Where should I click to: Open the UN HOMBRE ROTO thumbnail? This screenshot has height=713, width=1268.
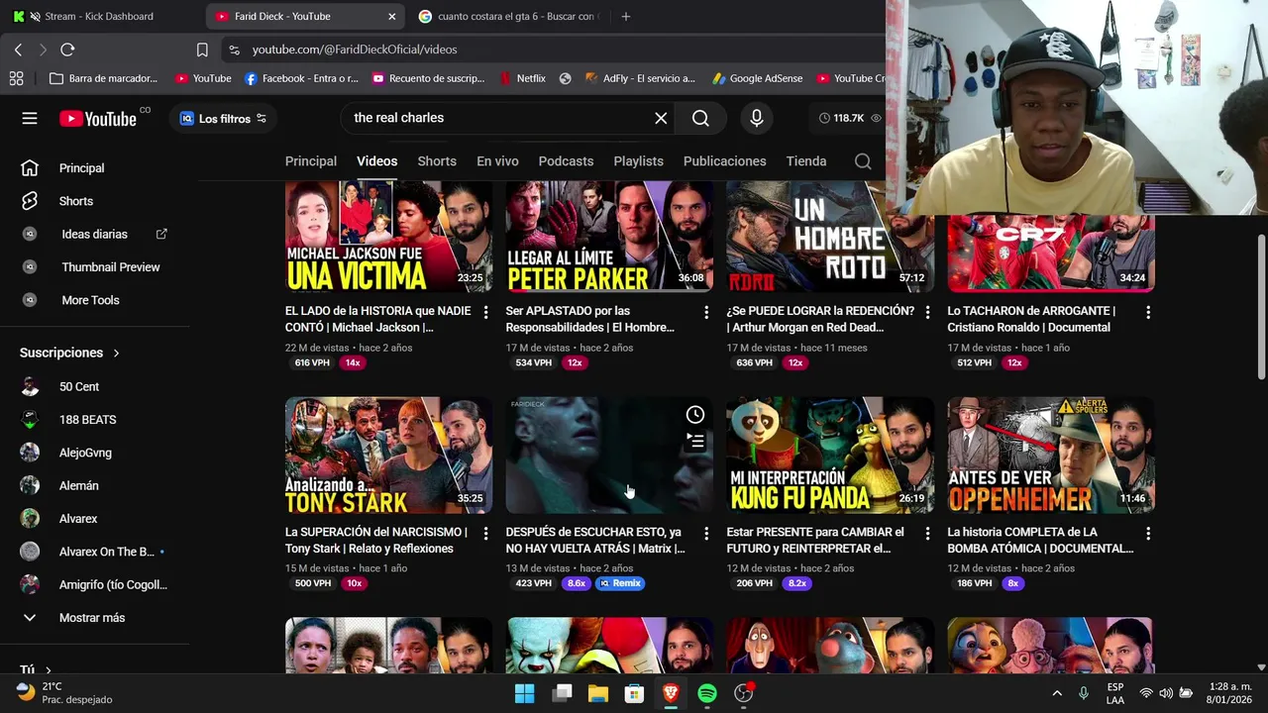point(830,236)
